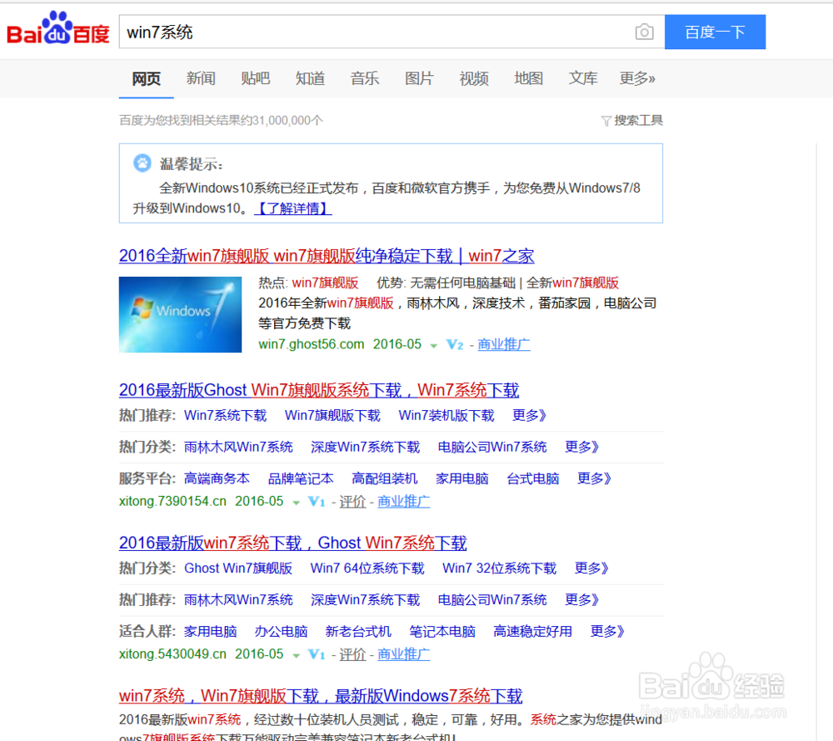Click the 家用电脑 link in 适合人群 row
Viewport: 833px width, 741px height.
(x=211, y=632)
